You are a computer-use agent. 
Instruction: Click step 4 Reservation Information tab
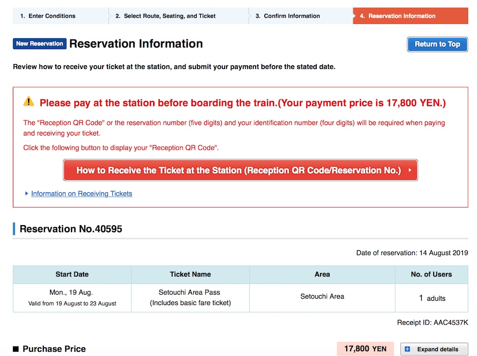tap(402, 16)
